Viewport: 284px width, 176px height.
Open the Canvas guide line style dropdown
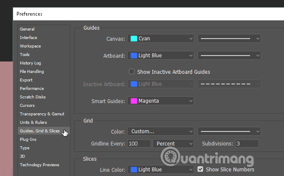(229, 39)
